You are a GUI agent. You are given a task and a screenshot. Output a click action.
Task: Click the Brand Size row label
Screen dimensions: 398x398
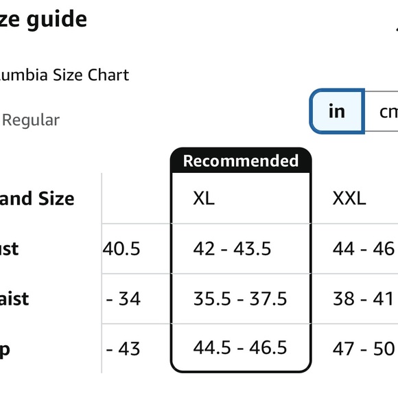click(37, 198)
